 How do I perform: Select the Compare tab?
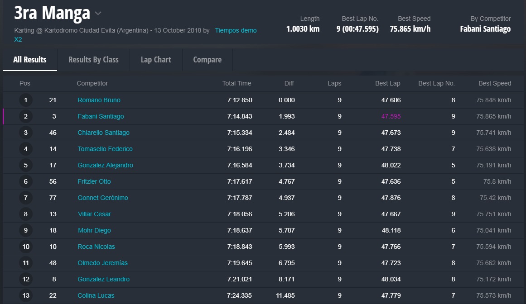point(207,60)
